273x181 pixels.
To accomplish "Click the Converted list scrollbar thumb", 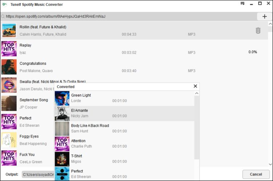I will pos(197,127).
